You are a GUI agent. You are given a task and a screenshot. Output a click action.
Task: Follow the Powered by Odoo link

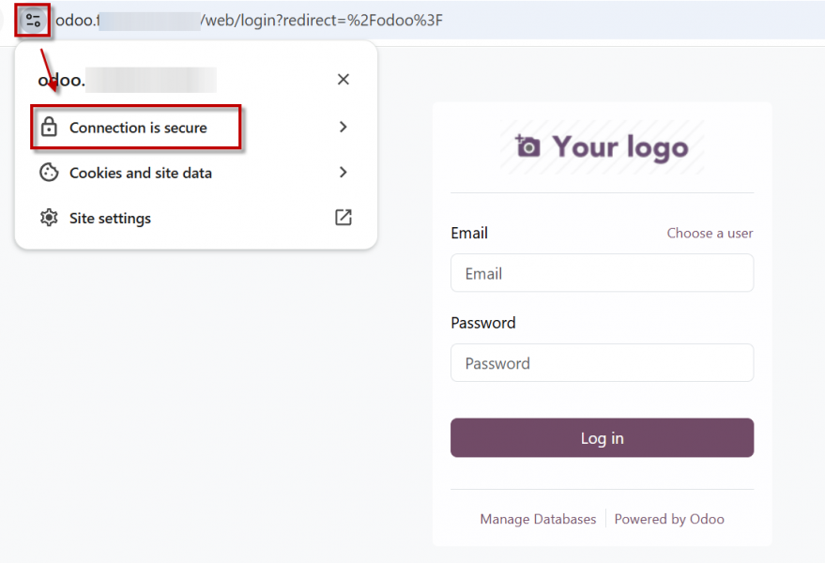coord(669,519)
